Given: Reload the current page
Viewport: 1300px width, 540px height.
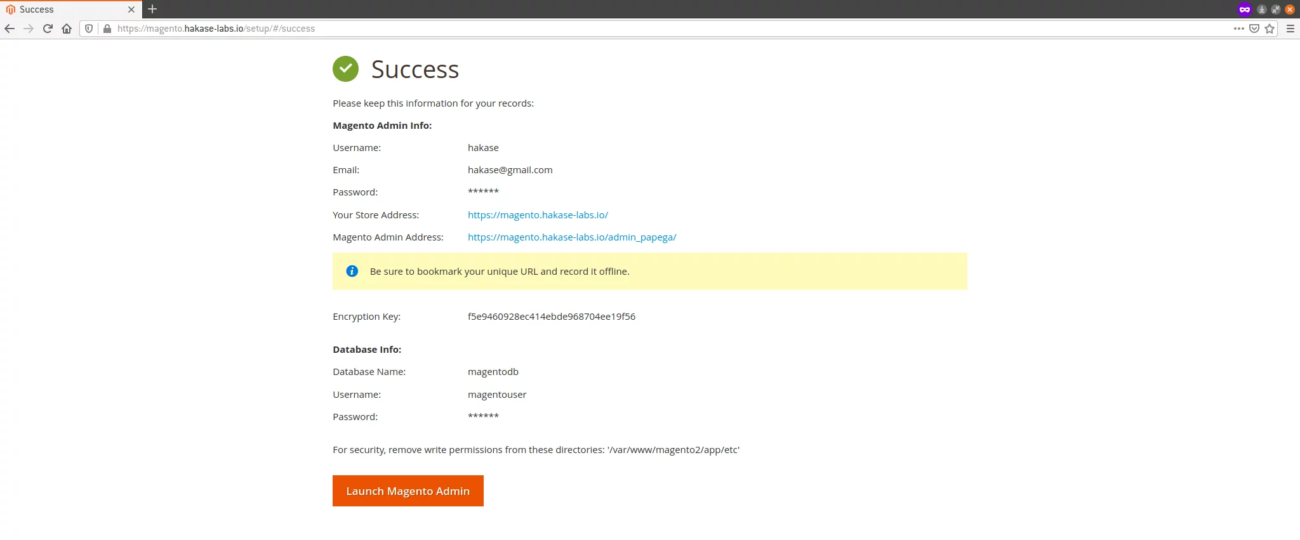Looking at the screenshot, I should point(48,29).
